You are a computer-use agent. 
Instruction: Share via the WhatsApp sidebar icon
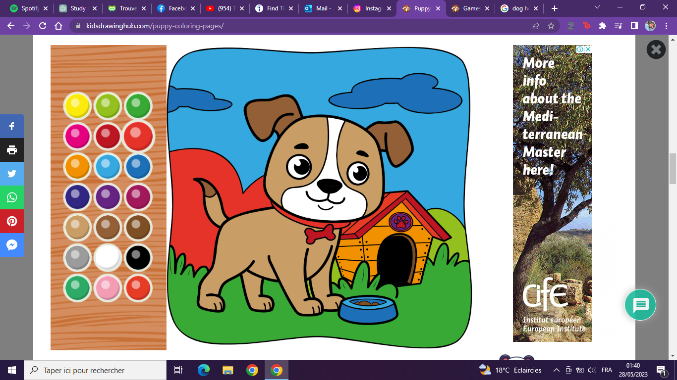point(12,197)
